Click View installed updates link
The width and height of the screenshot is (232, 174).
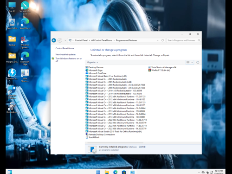pyautogui.click(x=65, y=55)
